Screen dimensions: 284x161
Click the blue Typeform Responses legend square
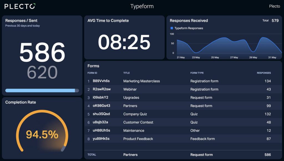pyautogui.click(x=172, y=28)
